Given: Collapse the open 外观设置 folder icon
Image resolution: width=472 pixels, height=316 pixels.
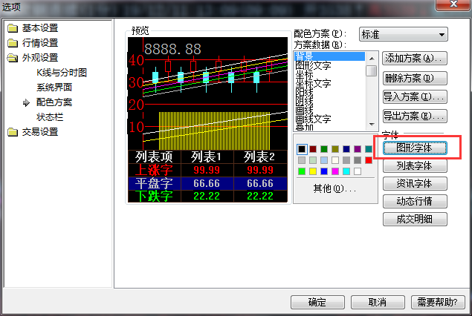Looking at the screenshot, I should (12, 58).
